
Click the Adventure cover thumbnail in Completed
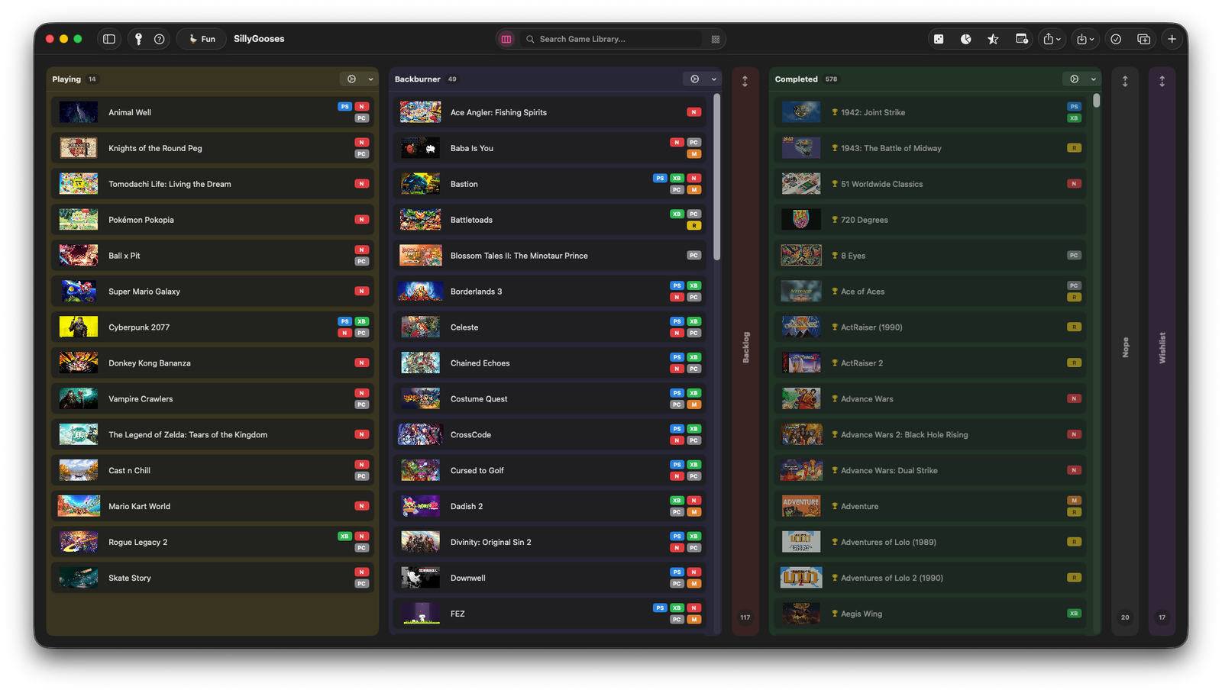(x=801, y=506)
